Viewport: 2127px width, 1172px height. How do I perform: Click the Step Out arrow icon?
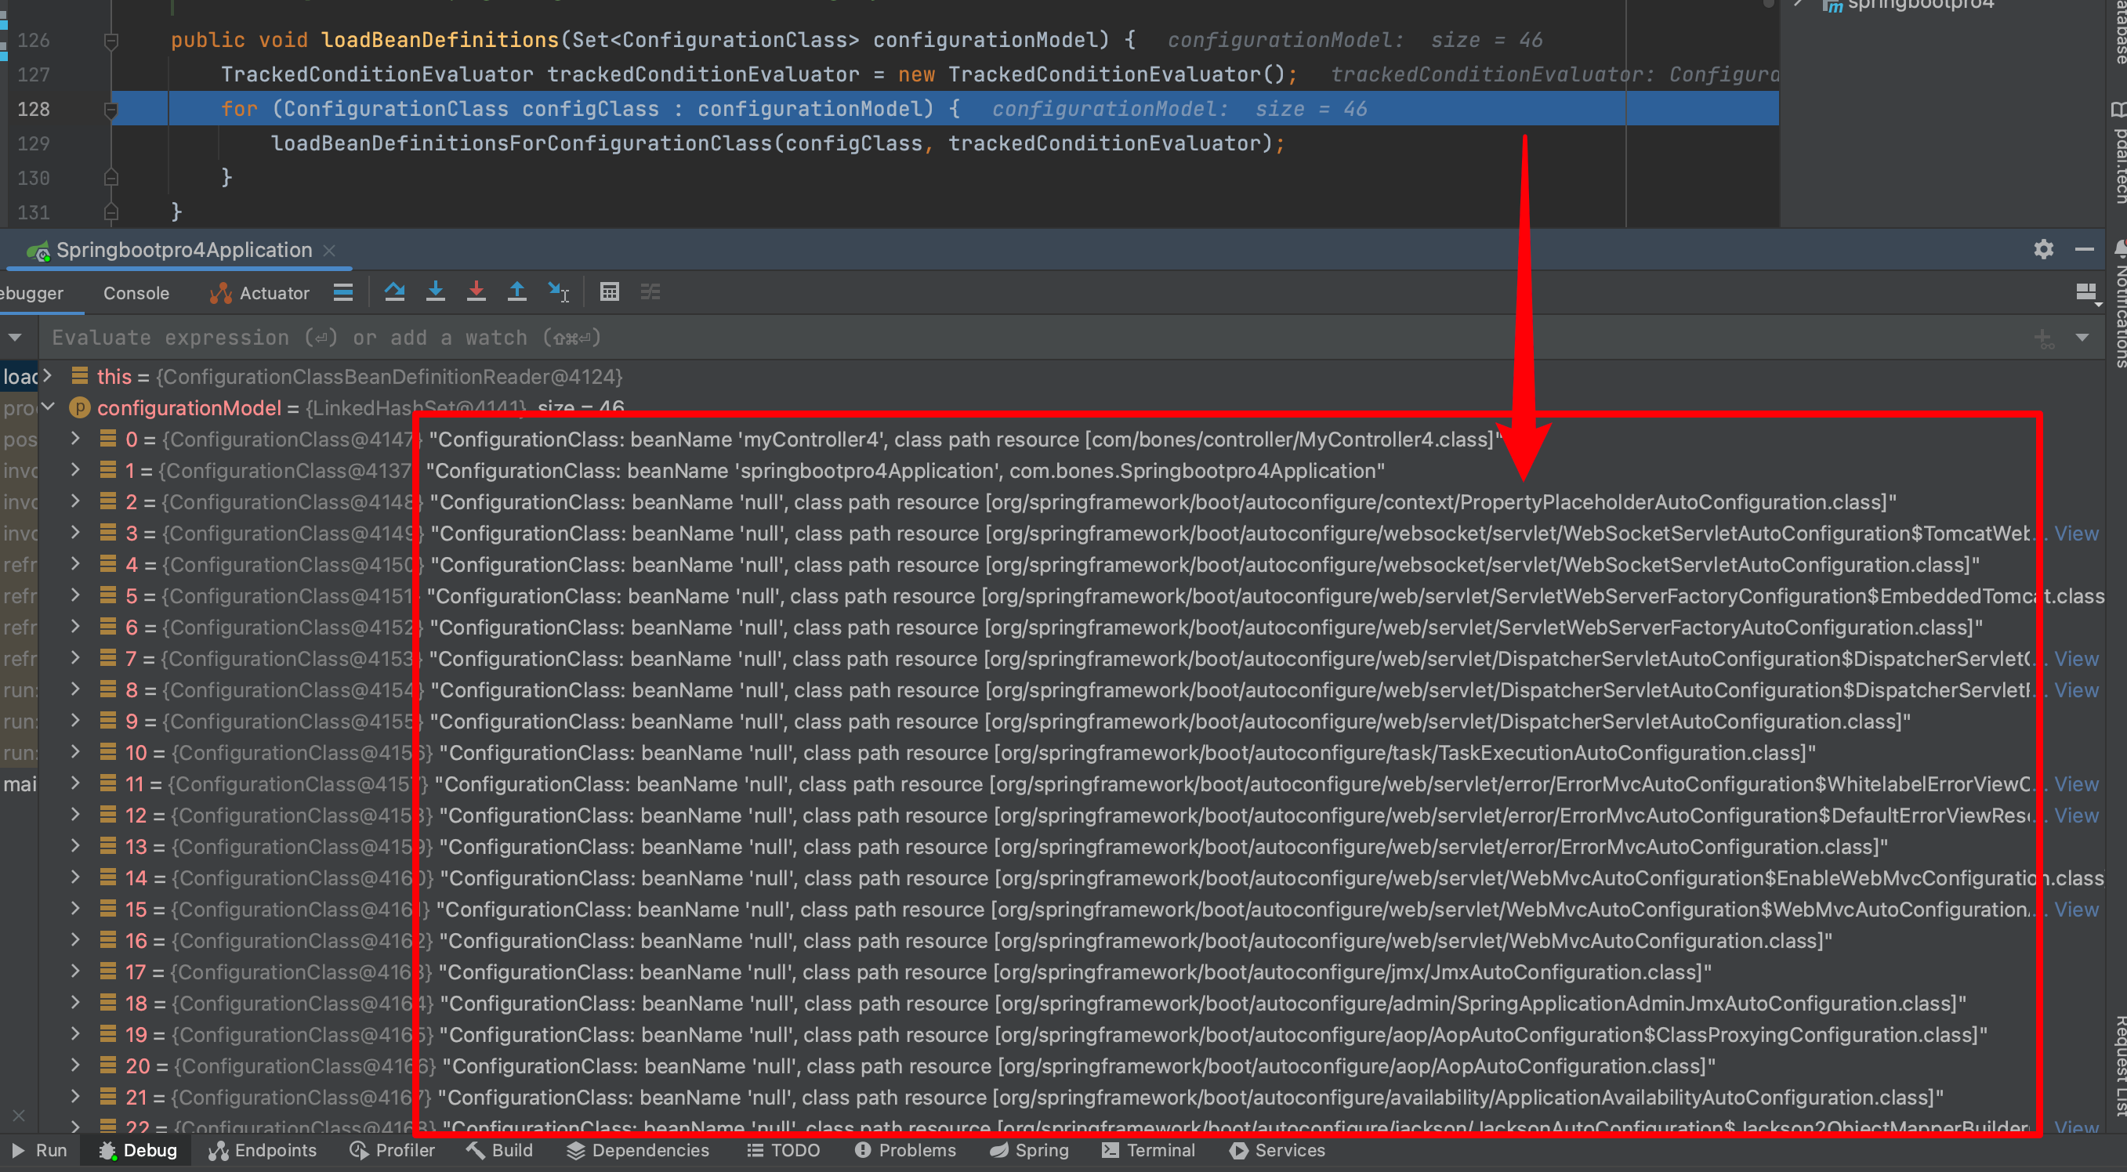[x=517, y=292]
